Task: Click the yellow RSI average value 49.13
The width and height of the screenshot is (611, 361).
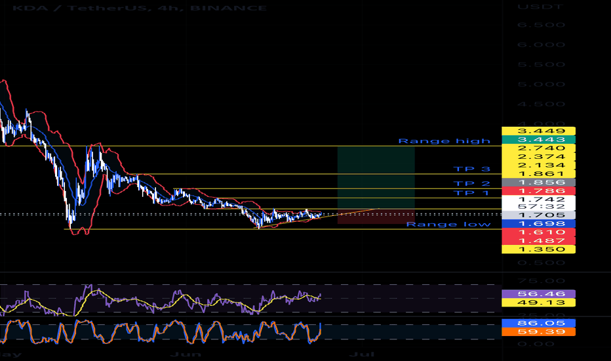Action: (x=538, y=303)
